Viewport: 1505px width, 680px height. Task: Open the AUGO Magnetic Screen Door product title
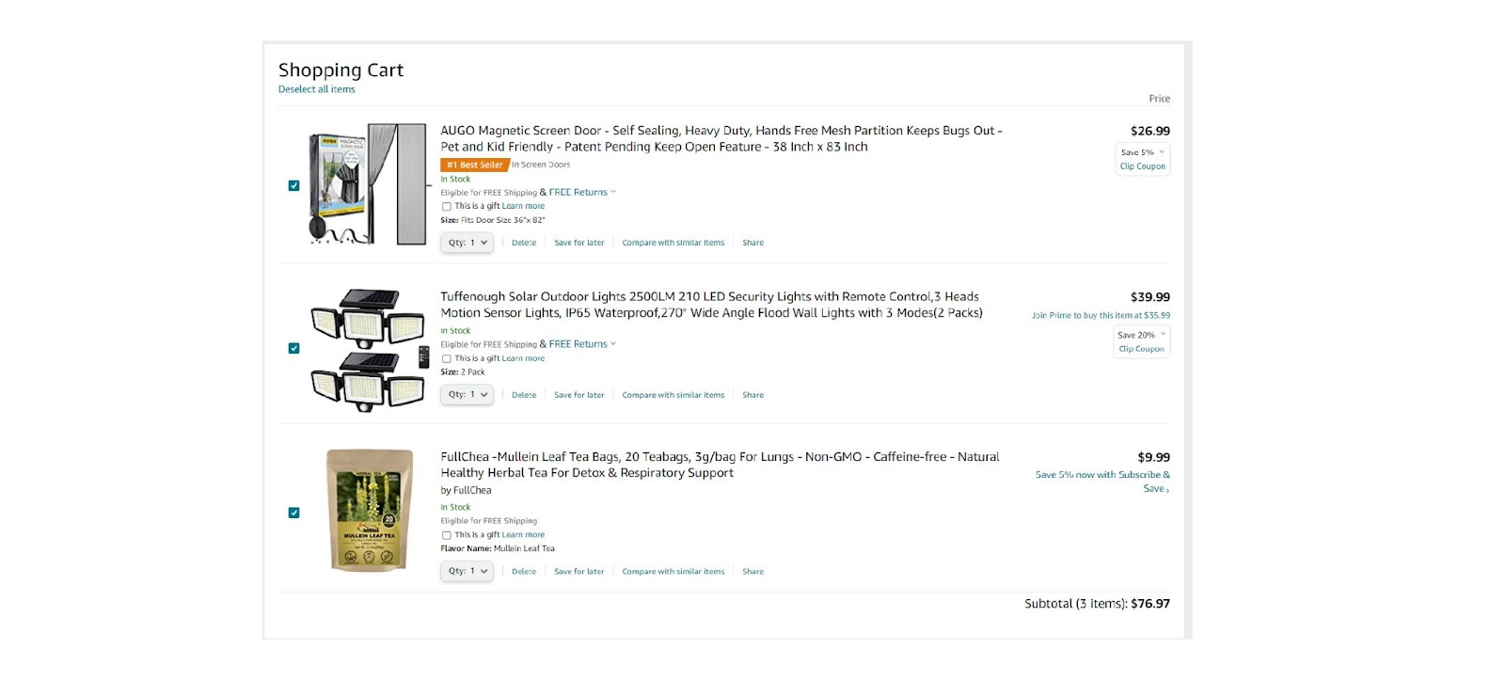721,139
